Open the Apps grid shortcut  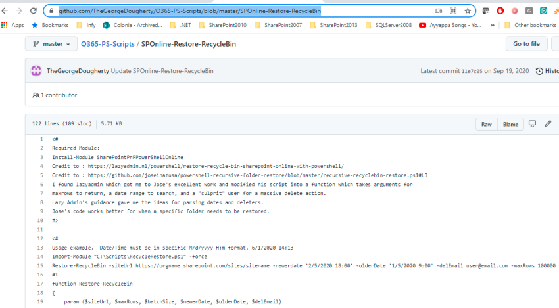12,25
